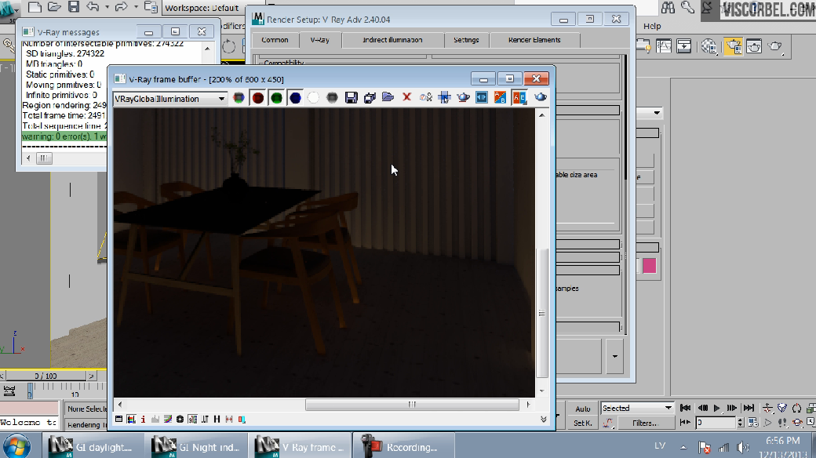Click Go to Start playback button

click(x=686, y=408)
